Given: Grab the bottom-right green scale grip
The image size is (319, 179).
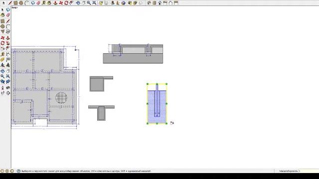Looking at the screenshot, I should pyautogui.click(x=166, y=123).
